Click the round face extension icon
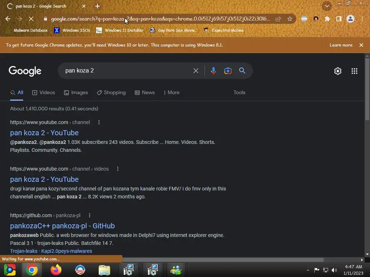The height and width of the screenshot is (277, 370). pyautogui.click(x=316, y=19)
